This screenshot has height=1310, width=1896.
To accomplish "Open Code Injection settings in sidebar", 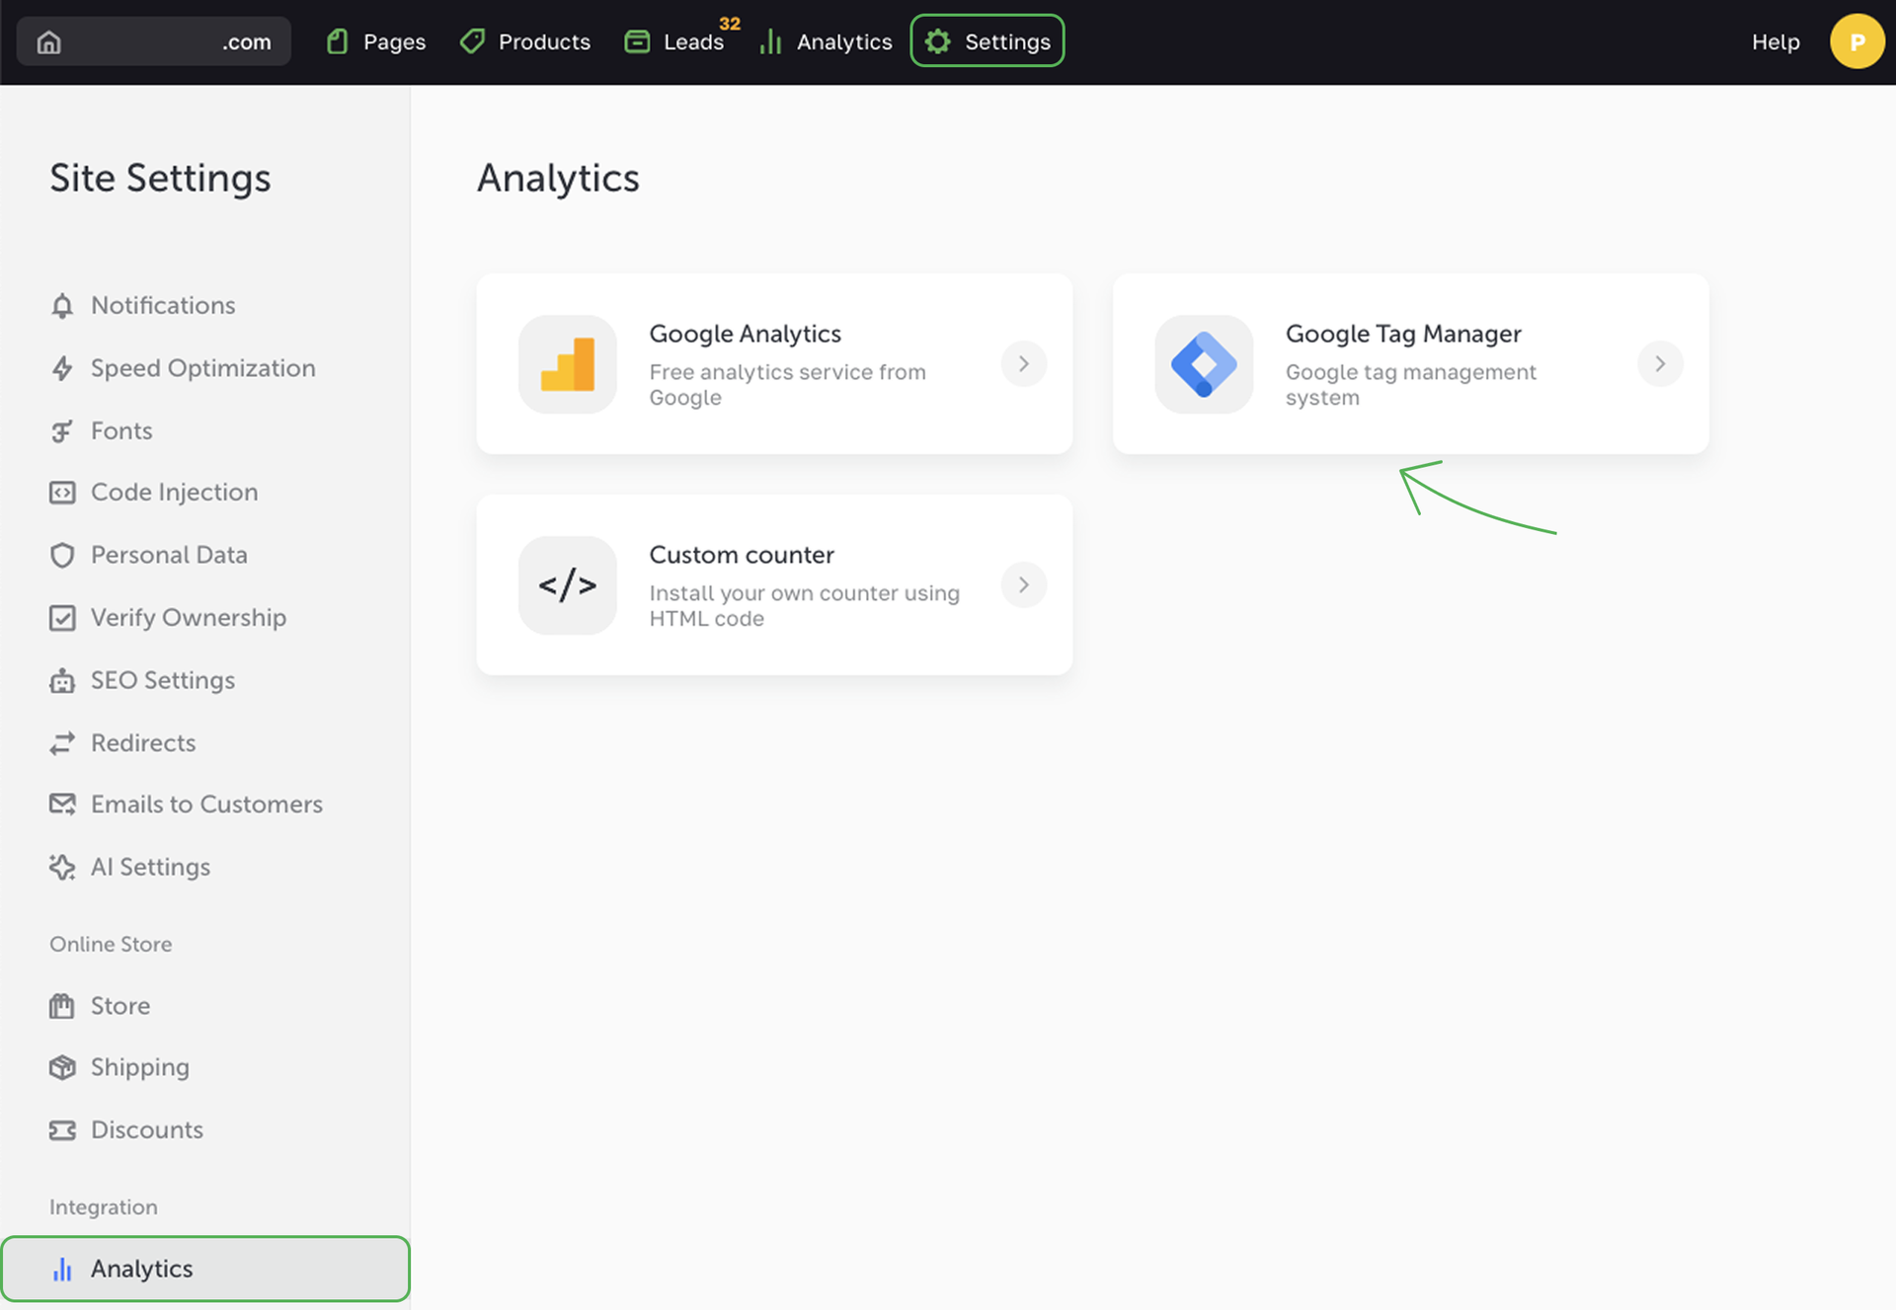I will (x=174, y=492).
